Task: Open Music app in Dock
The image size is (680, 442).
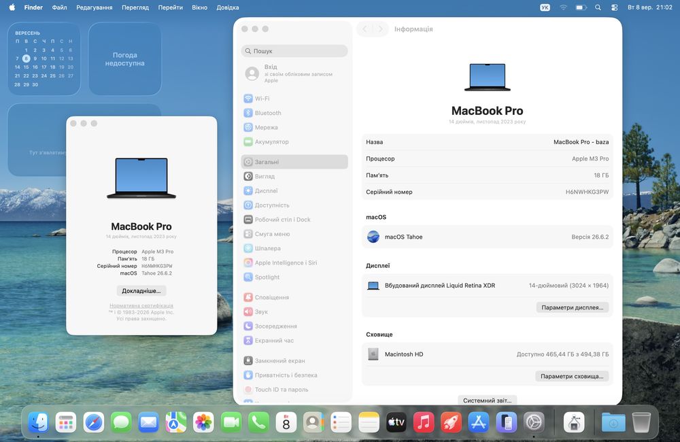Action: (x=424, y=422)
